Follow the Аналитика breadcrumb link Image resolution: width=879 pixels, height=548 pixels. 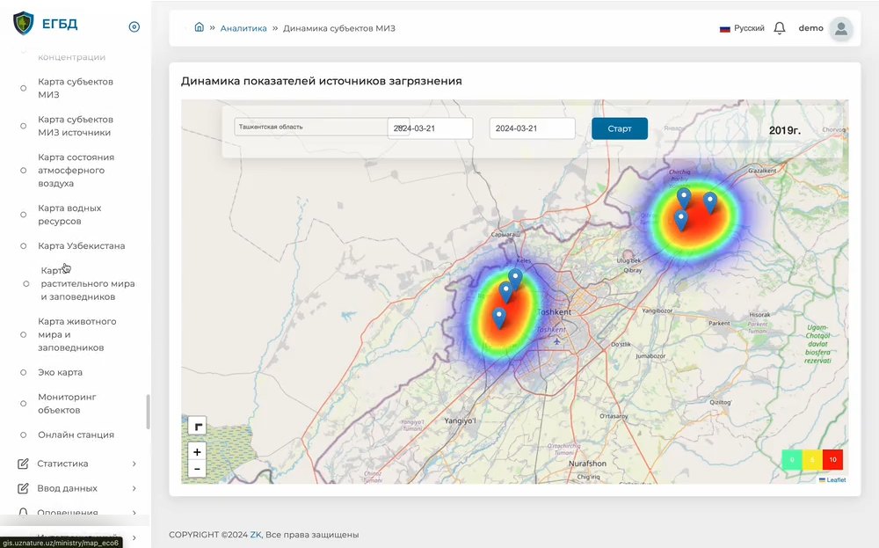click(x=243, y=28)
